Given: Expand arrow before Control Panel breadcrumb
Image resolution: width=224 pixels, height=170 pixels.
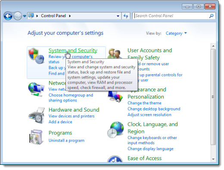Looking at the screenshot, I should click(37, 16).
